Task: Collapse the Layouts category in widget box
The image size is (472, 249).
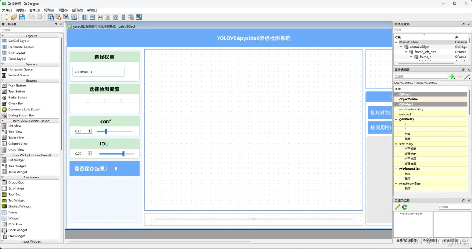Action: coord(2,36)
